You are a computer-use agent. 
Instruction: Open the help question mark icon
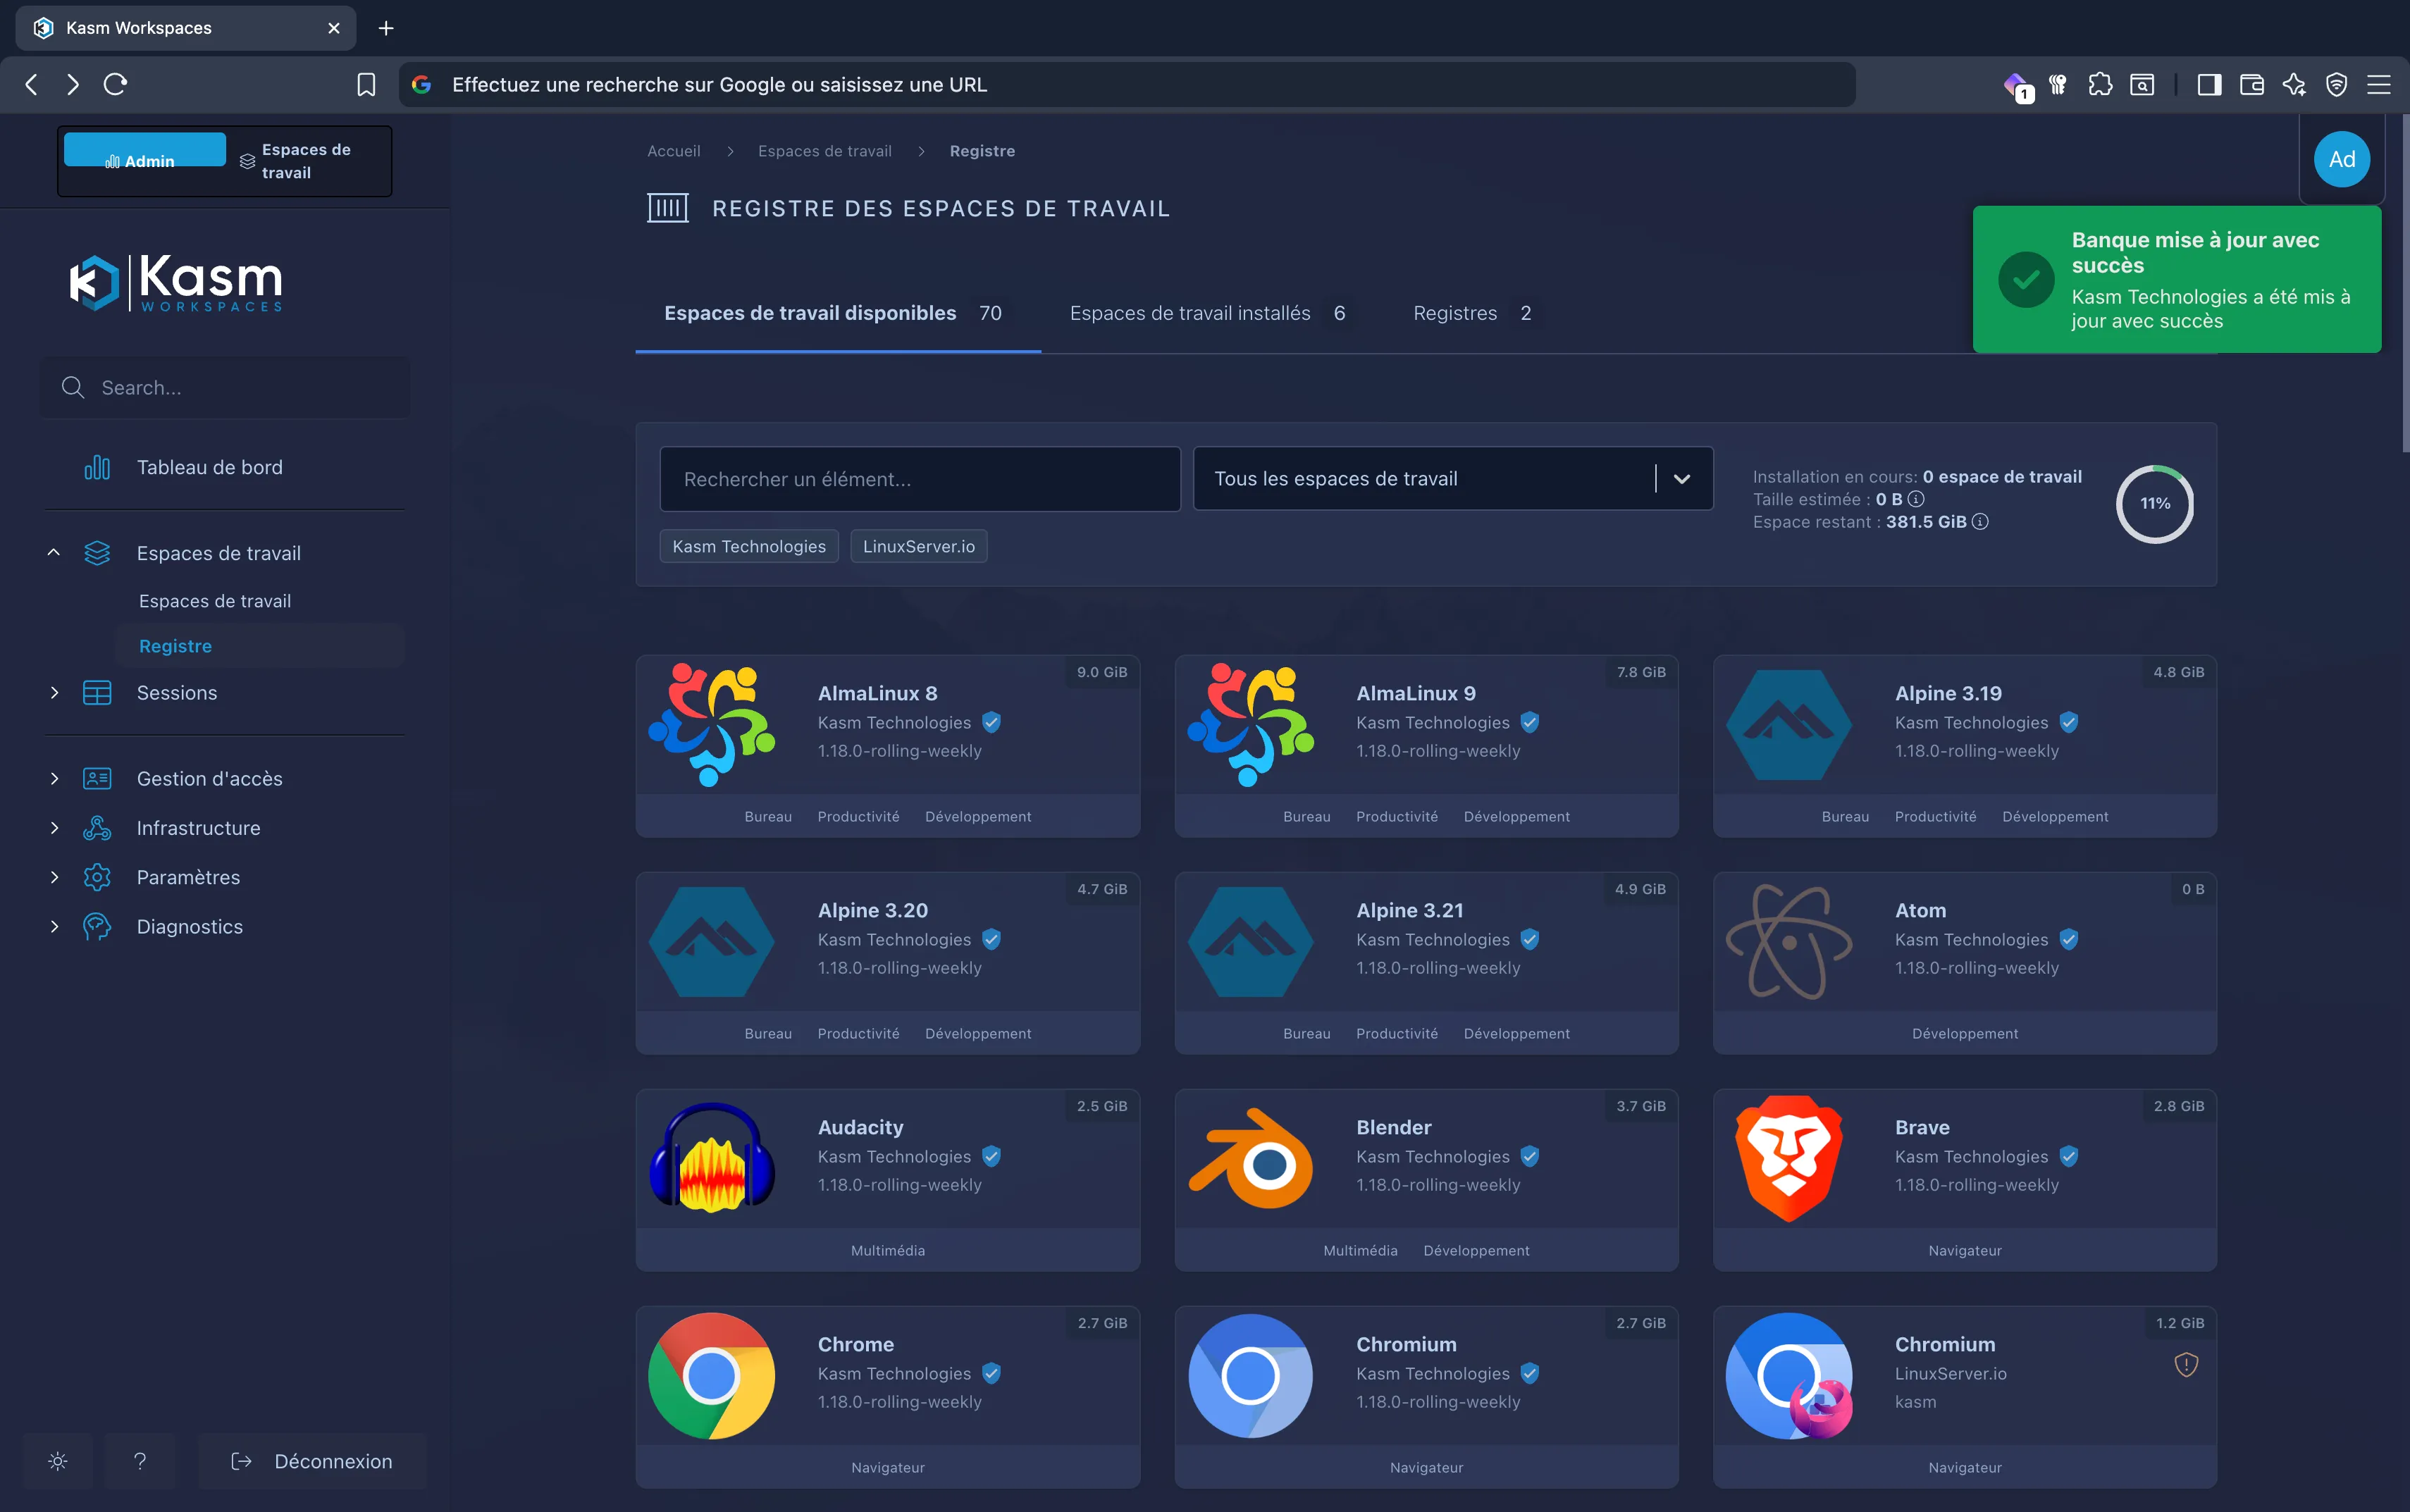(140, 1461)
